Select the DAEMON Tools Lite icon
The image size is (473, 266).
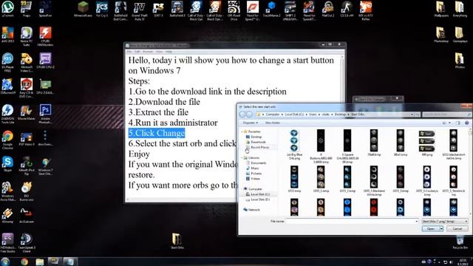(x=7, y=114)
